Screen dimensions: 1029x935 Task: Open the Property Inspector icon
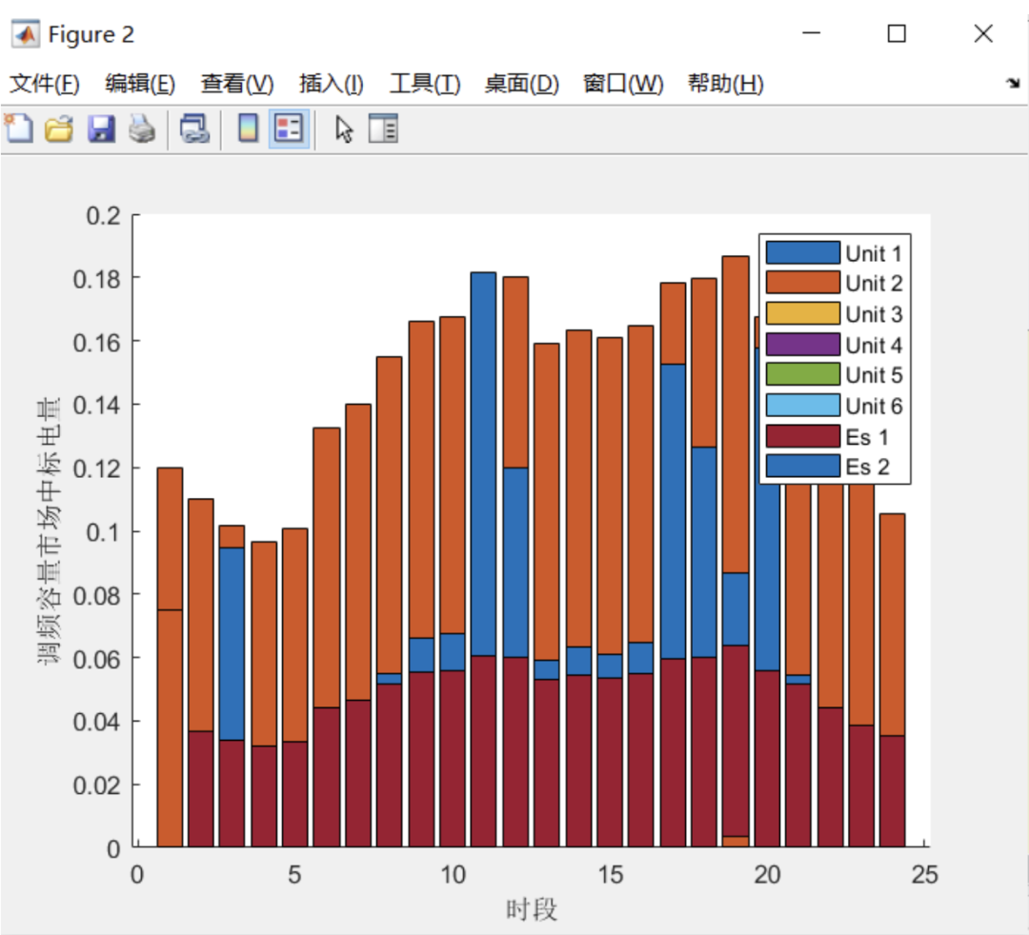point(383,129)
